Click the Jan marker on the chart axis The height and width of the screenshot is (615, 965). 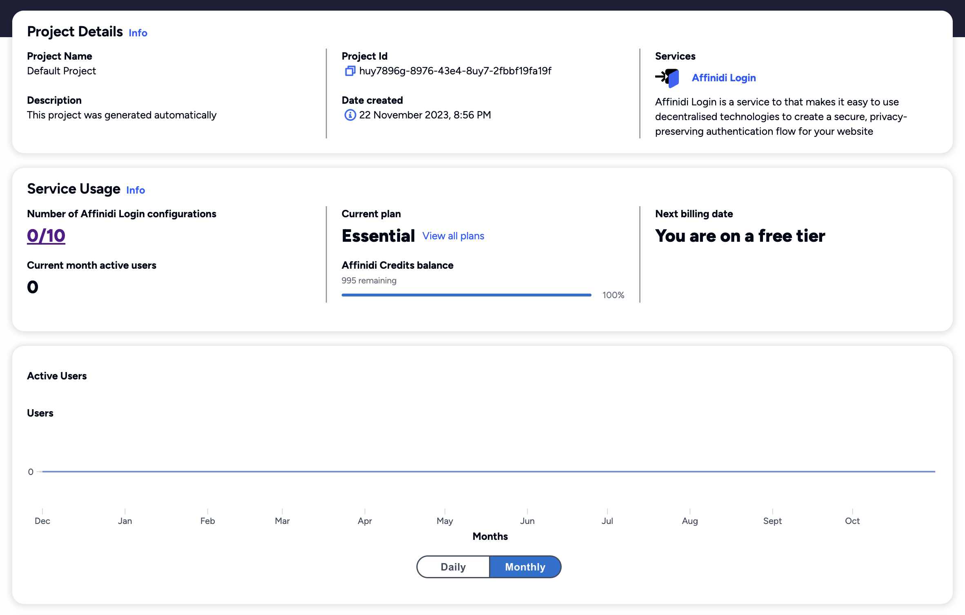pyautogui.click(x=125, y=521)
